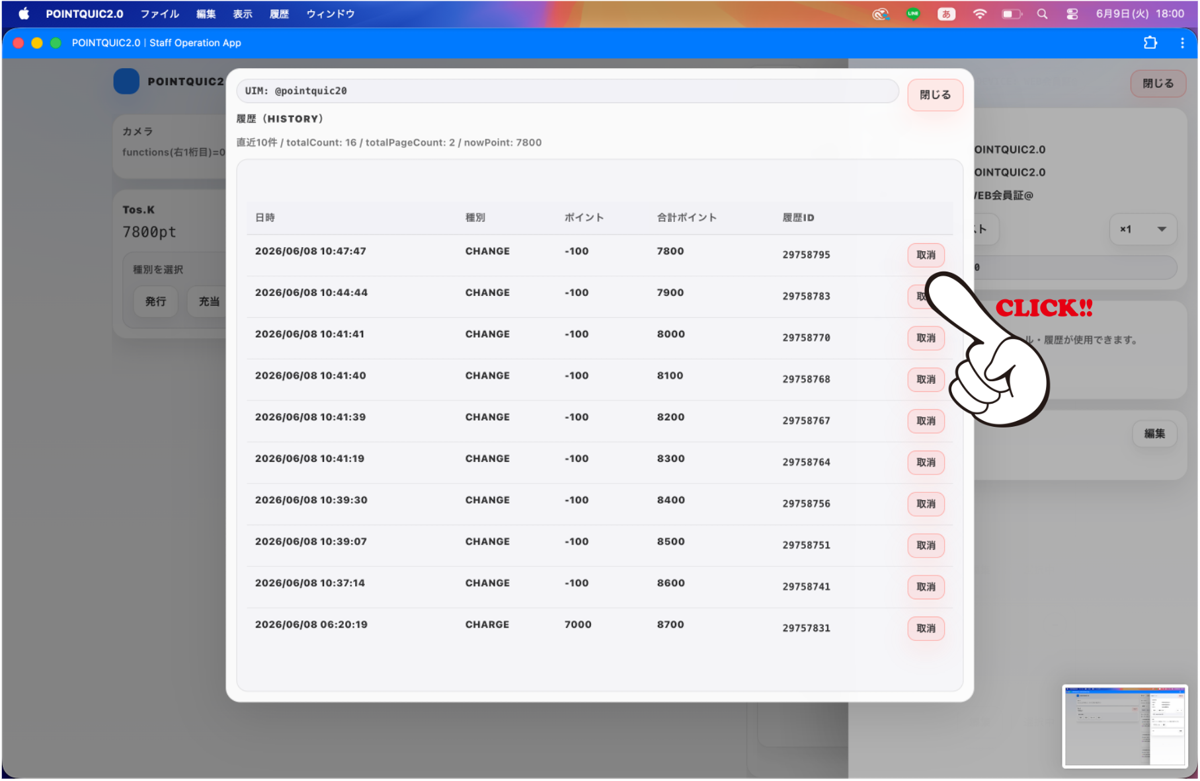
Task: Click the 7800pt balance under Tos.K
Action: click(x=149, y=232)
